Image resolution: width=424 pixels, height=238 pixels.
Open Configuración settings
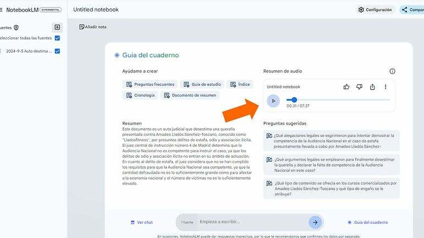375,10
